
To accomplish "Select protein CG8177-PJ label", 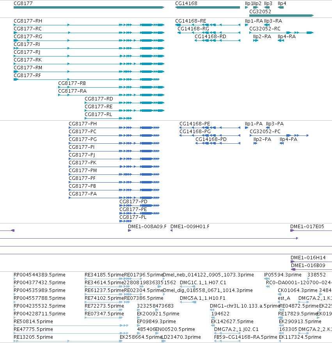I will [82, 155].
